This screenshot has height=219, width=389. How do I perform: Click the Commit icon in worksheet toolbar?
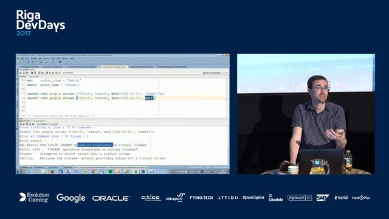39,73
